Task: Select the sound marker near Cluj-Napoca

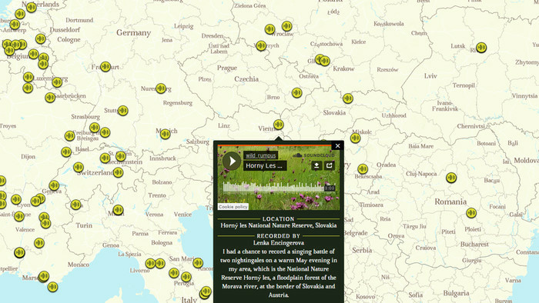Action: click(x=451, y=178)
